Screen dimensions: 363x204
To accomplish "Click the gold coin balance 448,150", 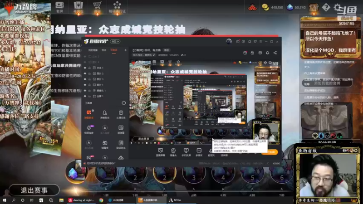I will coord(272,7).
